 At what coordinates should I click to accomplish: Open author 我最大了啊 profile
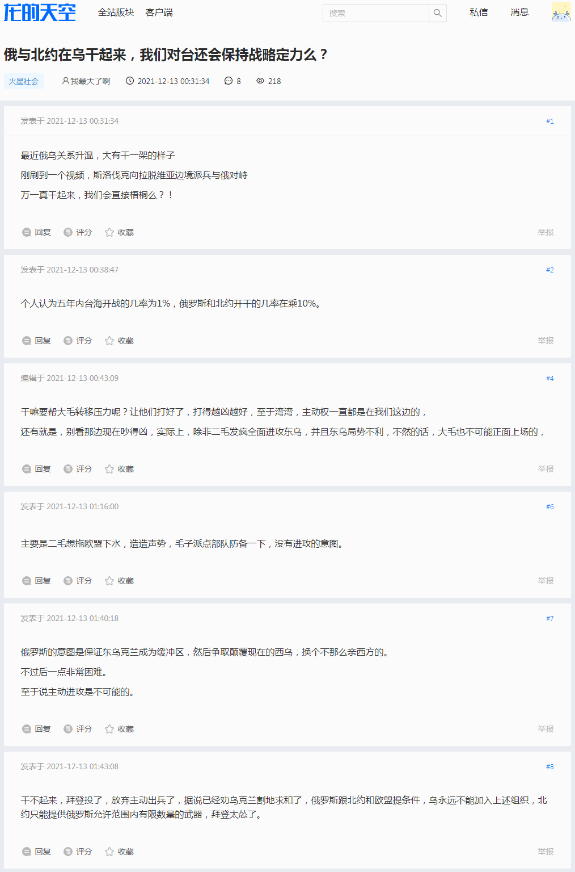click(x=86, y=81)
